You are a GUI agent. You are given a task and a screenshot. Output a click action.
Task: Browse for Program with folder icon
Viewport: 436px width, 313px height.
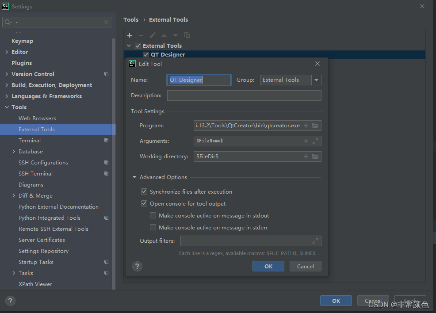tap(315, 126)
